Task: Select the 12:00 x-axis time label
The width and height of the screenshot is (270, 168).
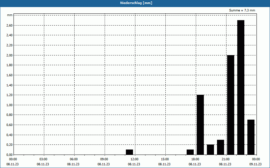Action: (134, 159)
